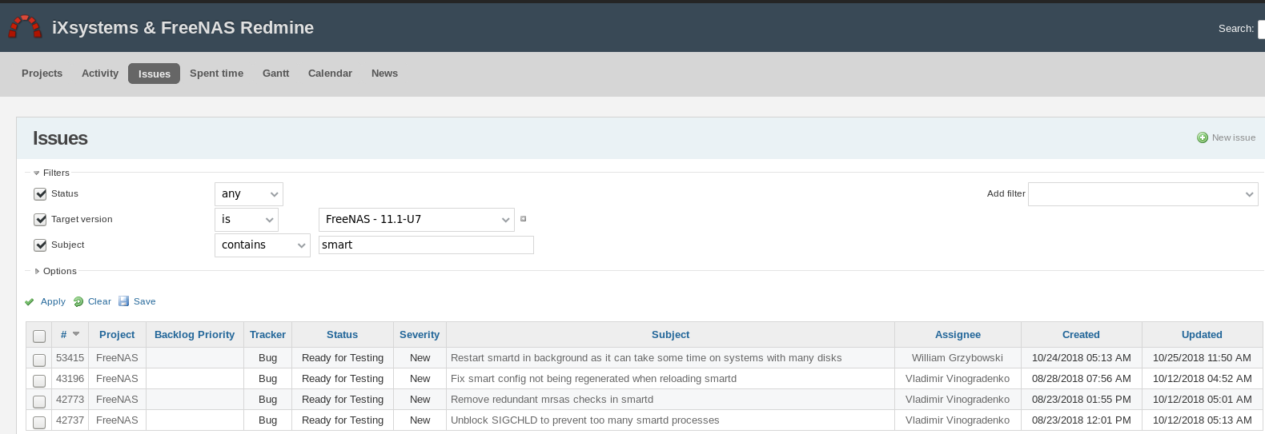Click the Subject filter text field

[x=426, y=245]
